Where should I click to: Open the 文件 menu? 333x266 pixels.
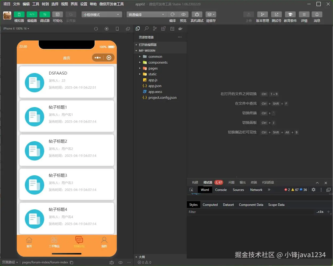click(x=17, y=4)
